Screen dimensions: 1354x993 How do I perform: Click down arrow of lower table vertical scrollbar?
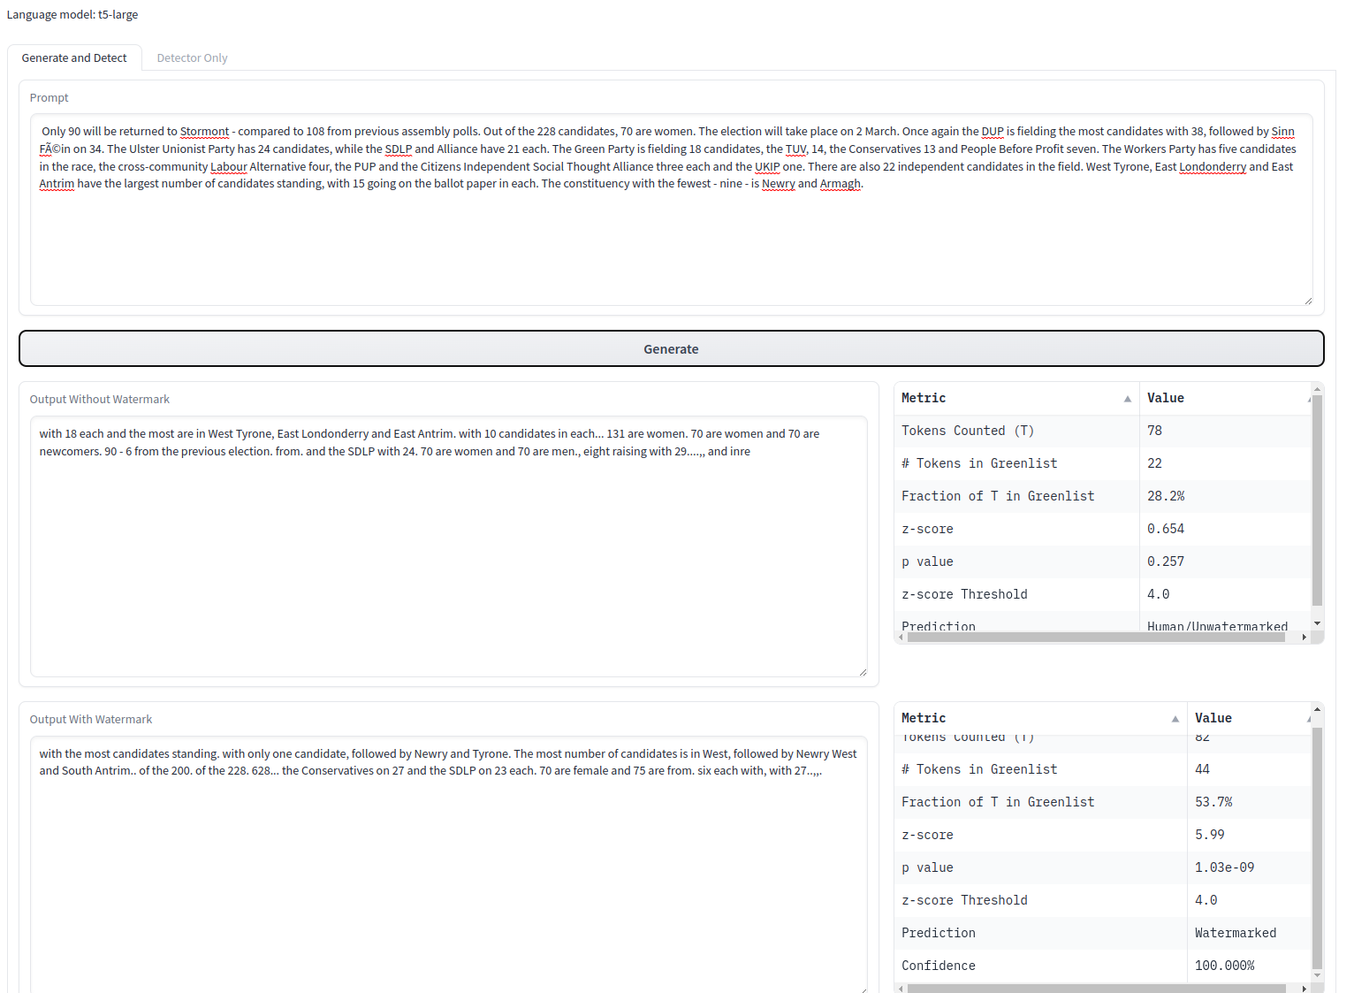point(1318,975)
